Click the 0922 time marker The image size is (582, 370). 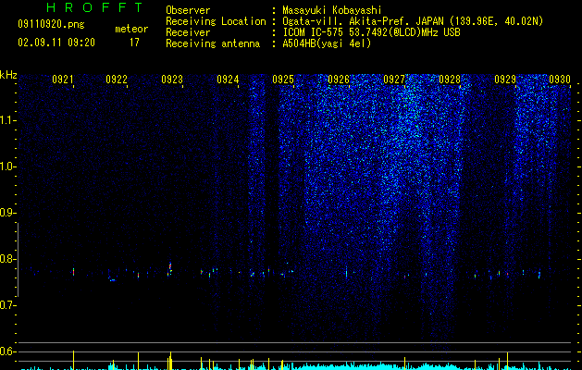click(117, 80)
